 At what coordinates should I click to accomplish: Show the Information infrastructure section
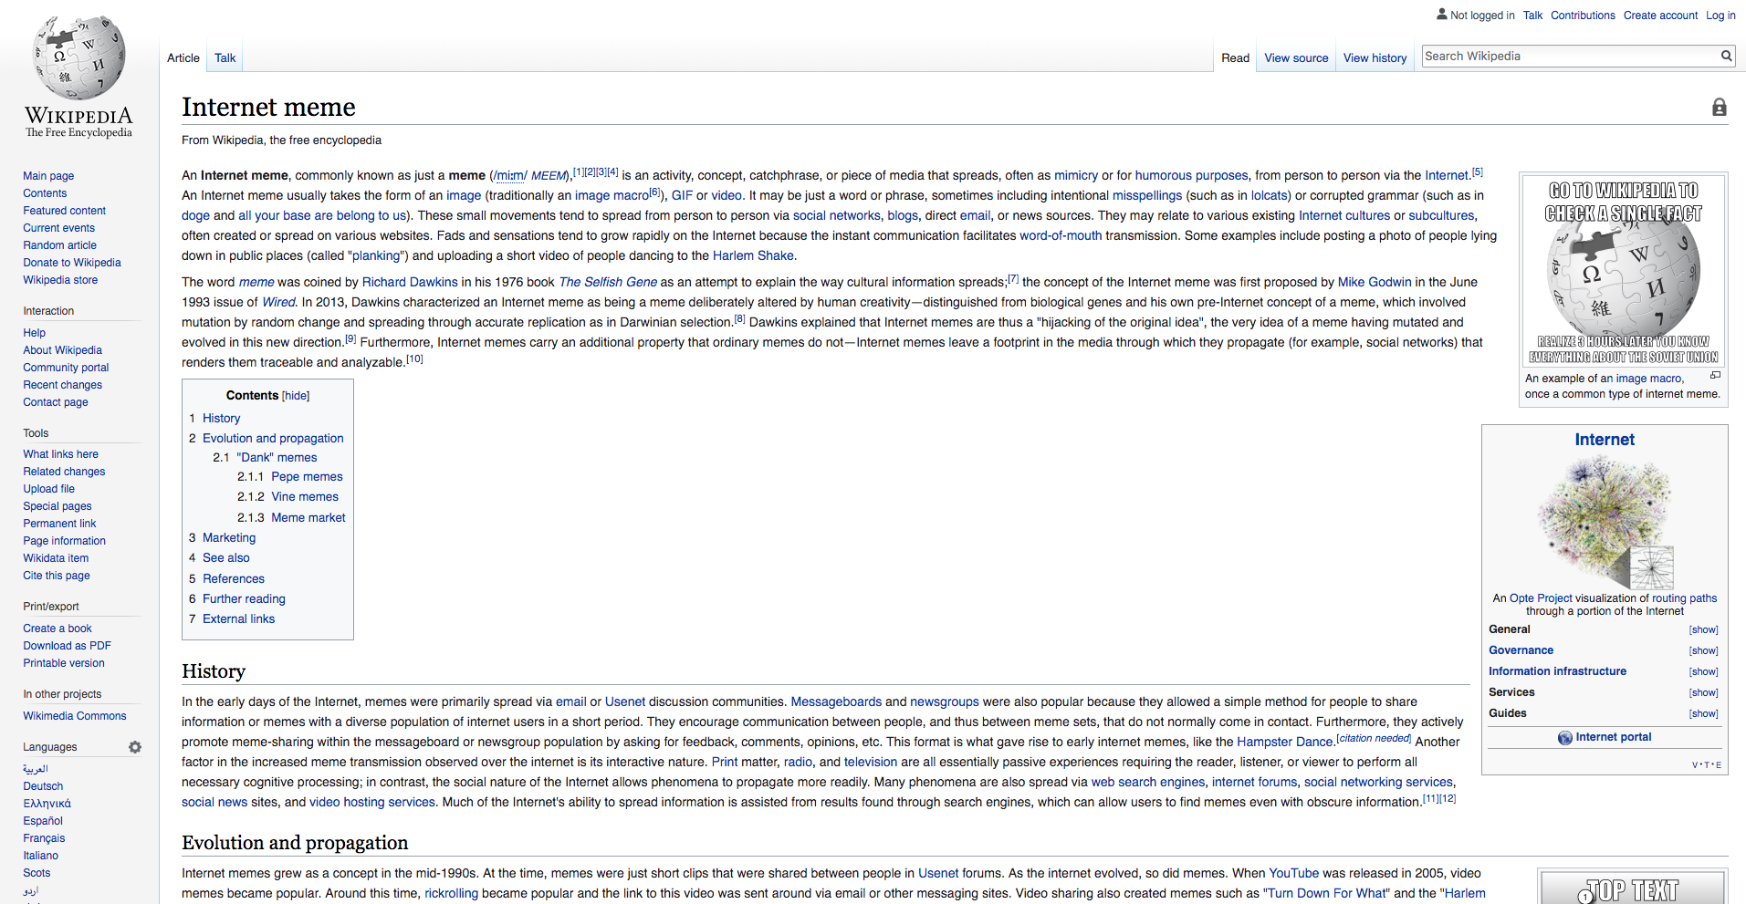pos(1703,672)
